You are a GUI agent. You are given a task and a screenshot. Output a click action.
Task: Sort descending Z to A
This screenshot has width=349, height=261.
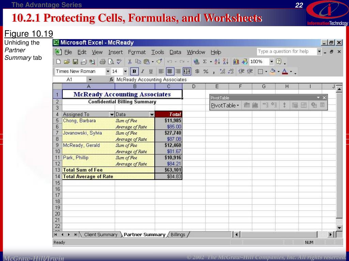coord(226,62)
